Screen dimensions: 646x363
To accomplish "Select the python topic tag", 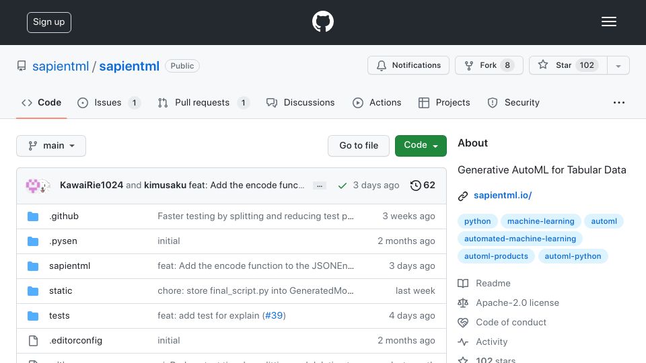I will (x=478, y=221).
